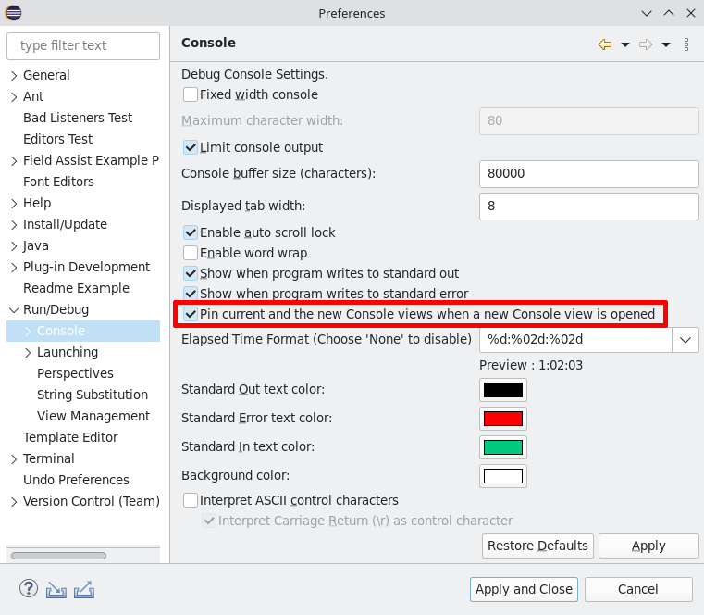Enable word wrap checkbox
Screen dimensions: 704x615
coord(191,253)
